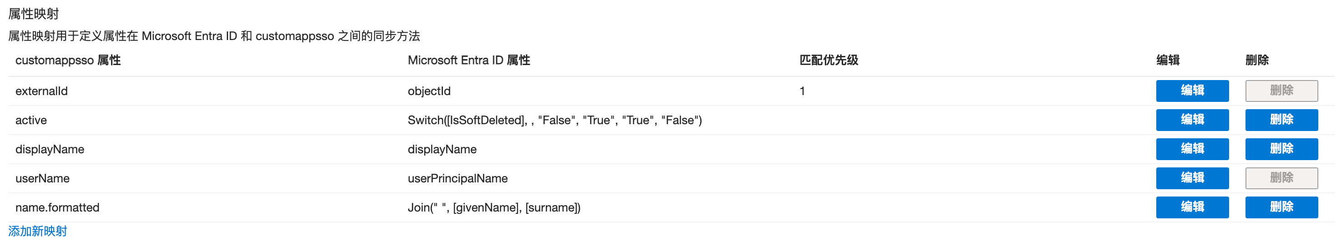Click the customappsso 属性 column header

pyautogui.click(x=68, y=60)
